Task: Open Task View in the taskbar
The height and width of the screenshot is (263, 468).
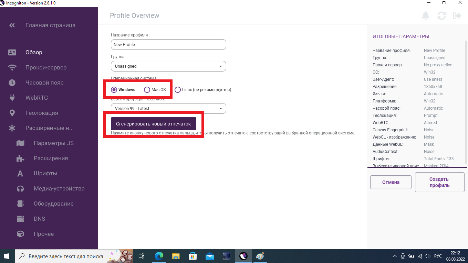Action: coord(141,256)
